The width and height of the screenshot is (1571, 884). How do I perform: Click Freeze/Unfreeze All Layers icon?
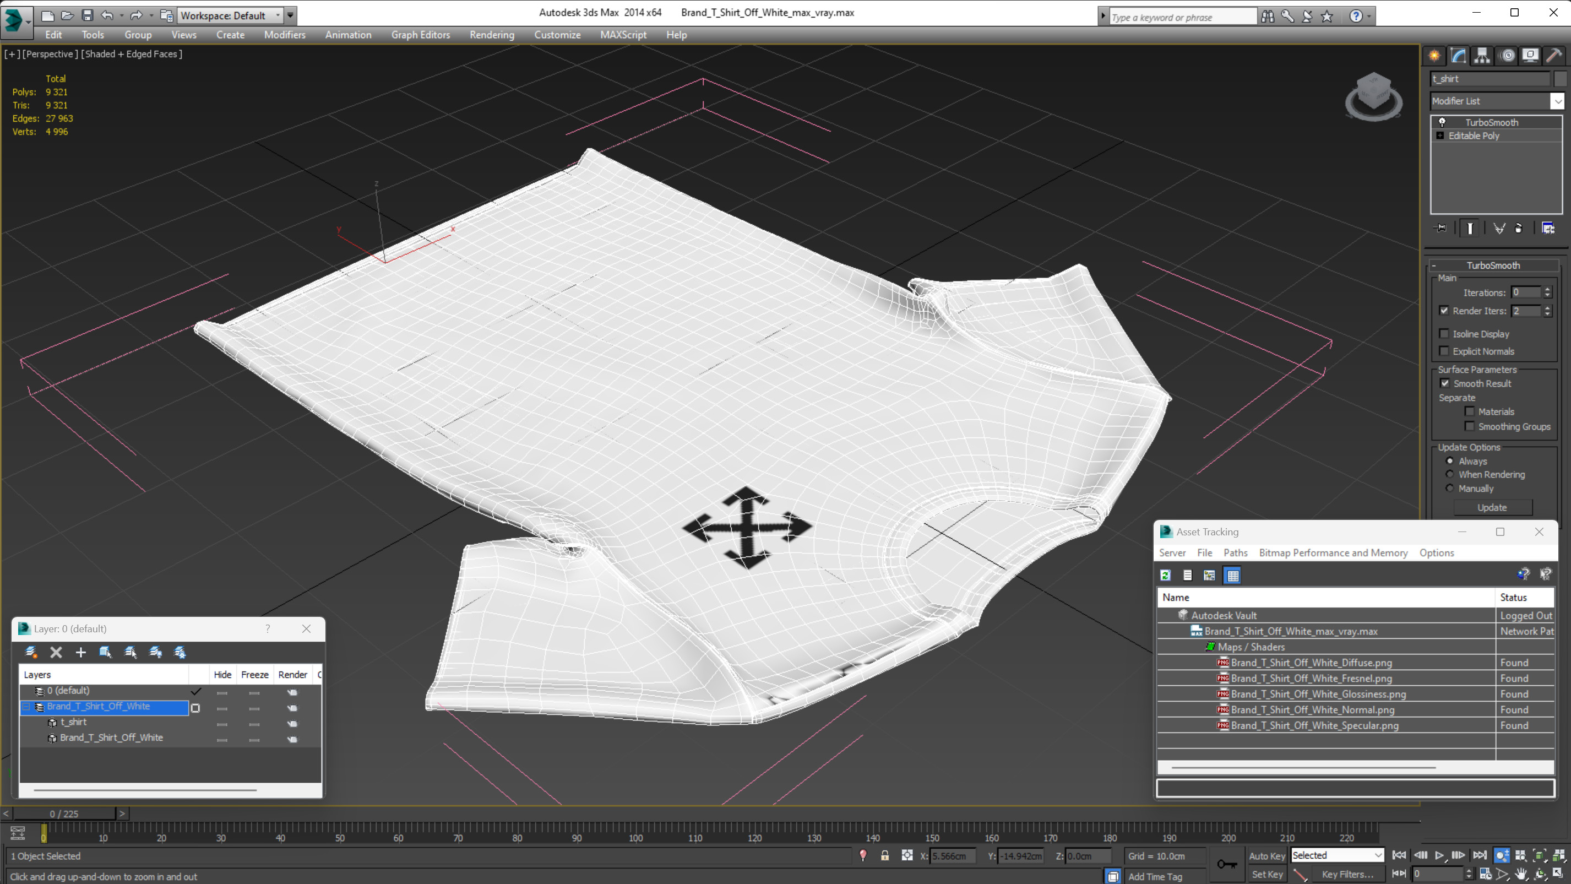tap(180, 652)
